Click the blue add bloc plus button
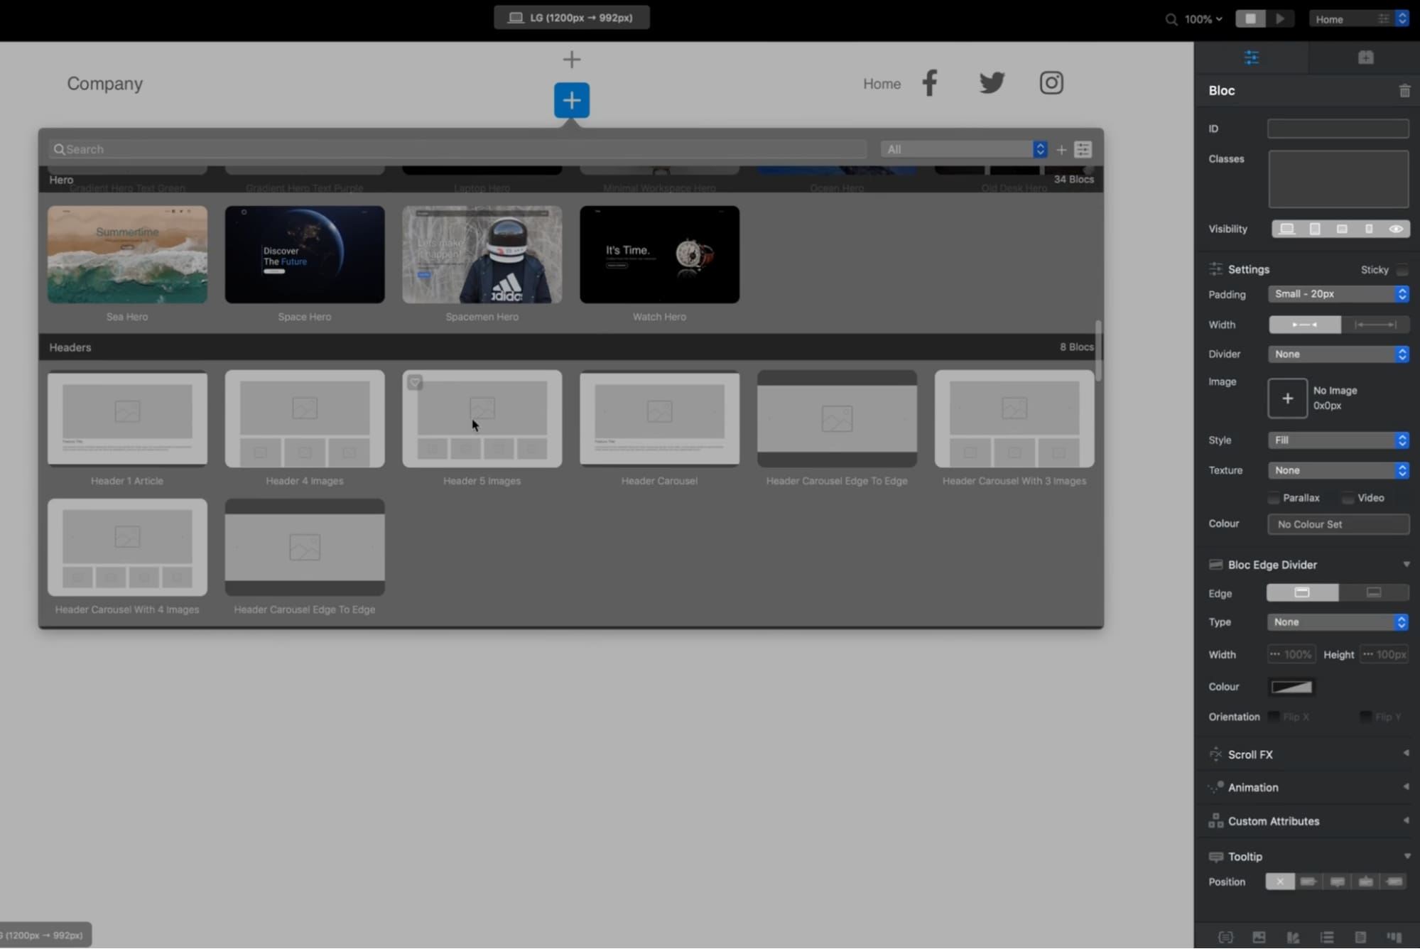The width and height of the screenshot is (1420, 949). tap(571, 99)
